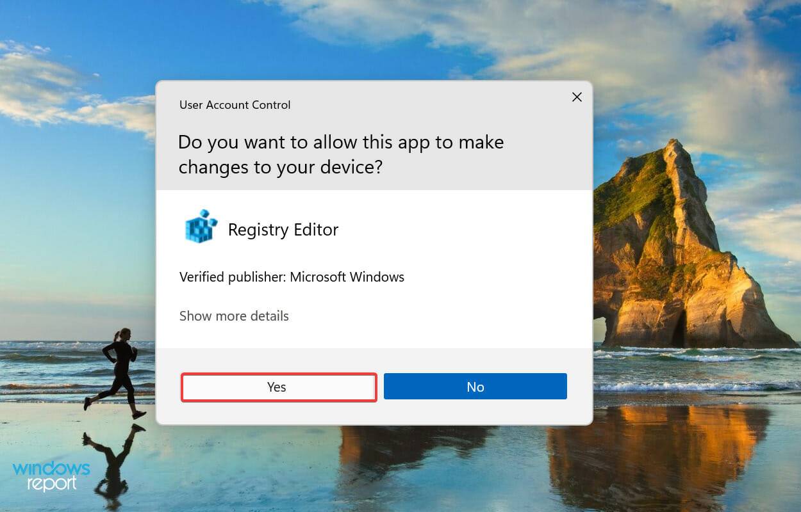
Task: Deny the request with the No button
Action: pos(475,386)
